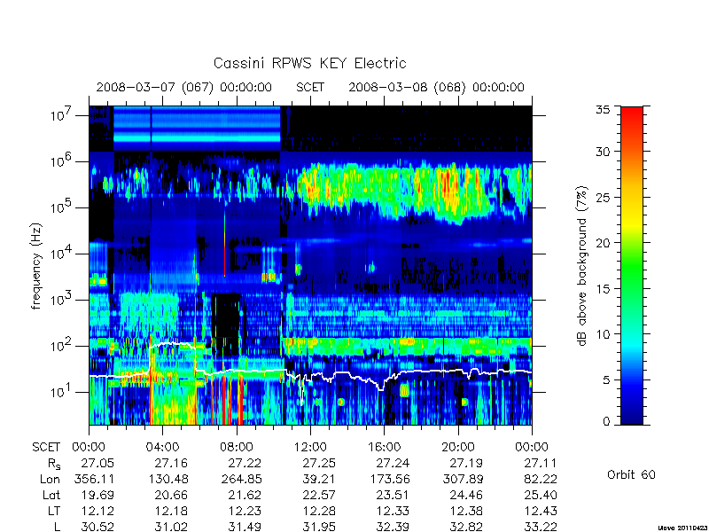The image size is (709, 532).
Task: Click the Lon value '173.56'
Action: click(389, 479)
